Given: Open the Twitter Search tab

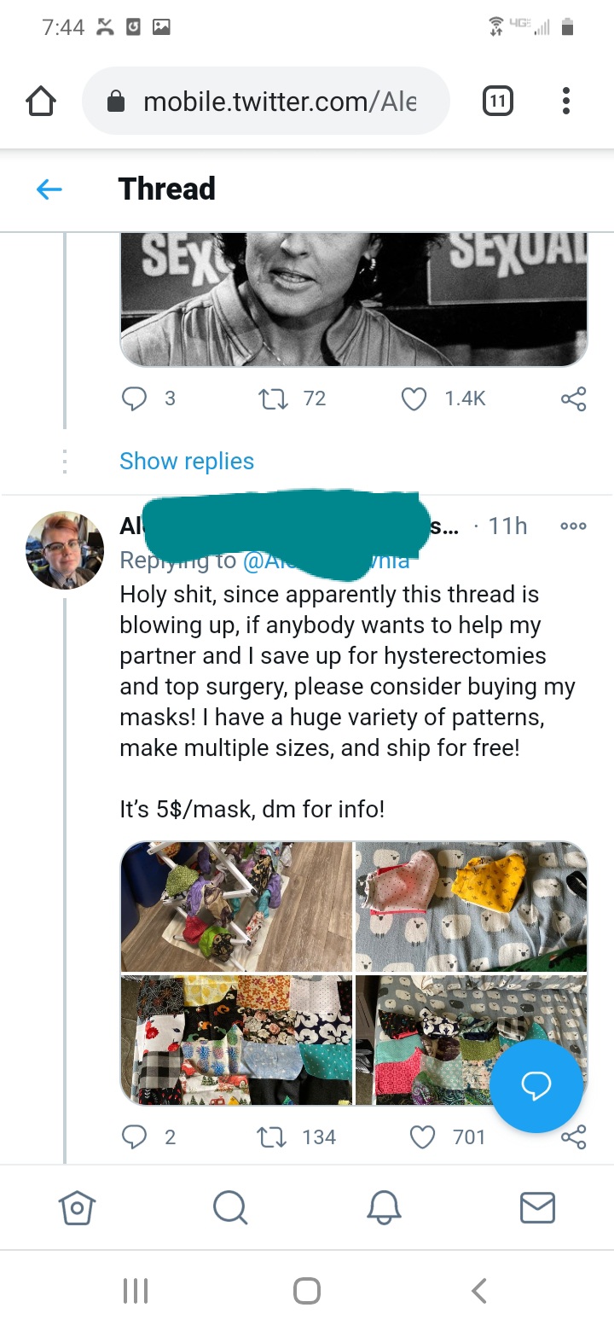Looking at the screenshot, I should pos(229,1207).
